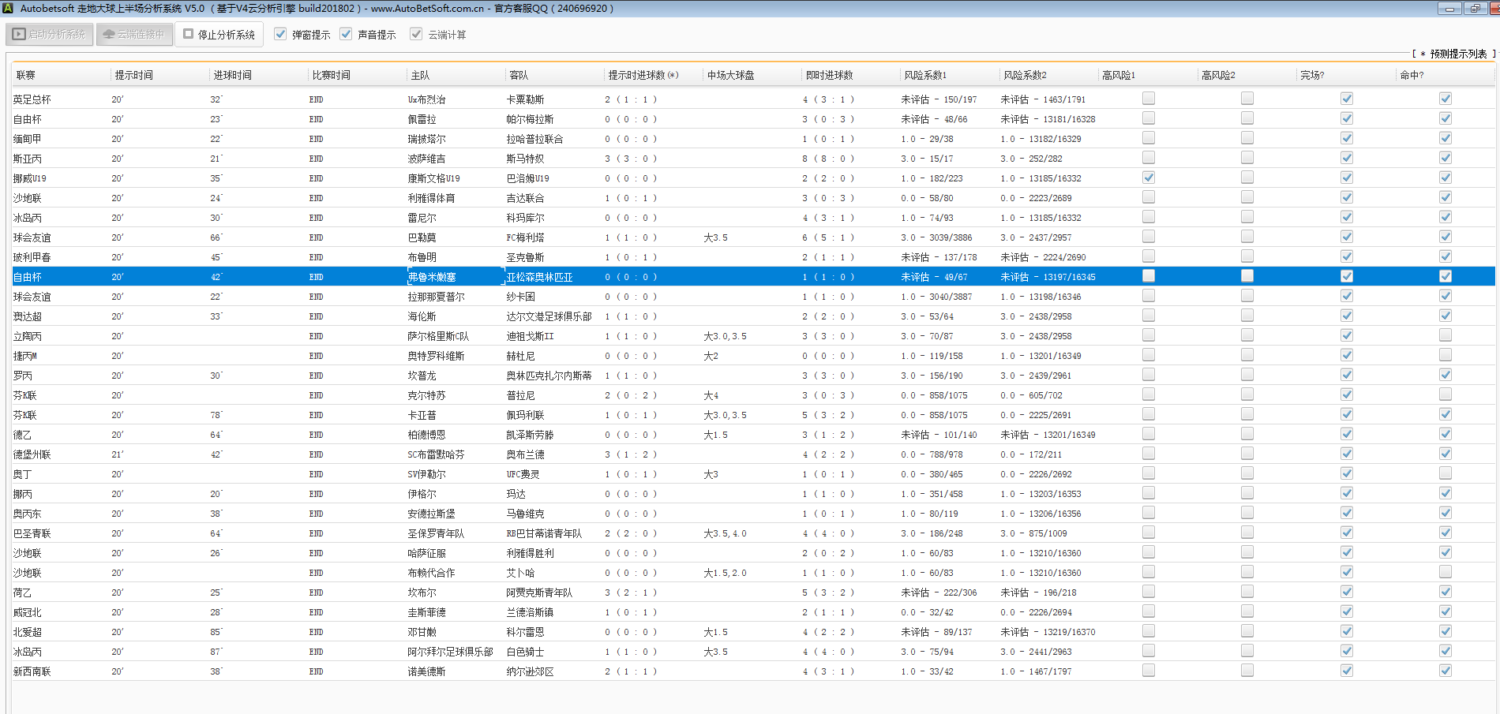Check 命中? box in the 立陶丙 row
Image resolution: width=1500 pixels, height=714 pixels.
pyautogui.click(x=1445, y=335)
